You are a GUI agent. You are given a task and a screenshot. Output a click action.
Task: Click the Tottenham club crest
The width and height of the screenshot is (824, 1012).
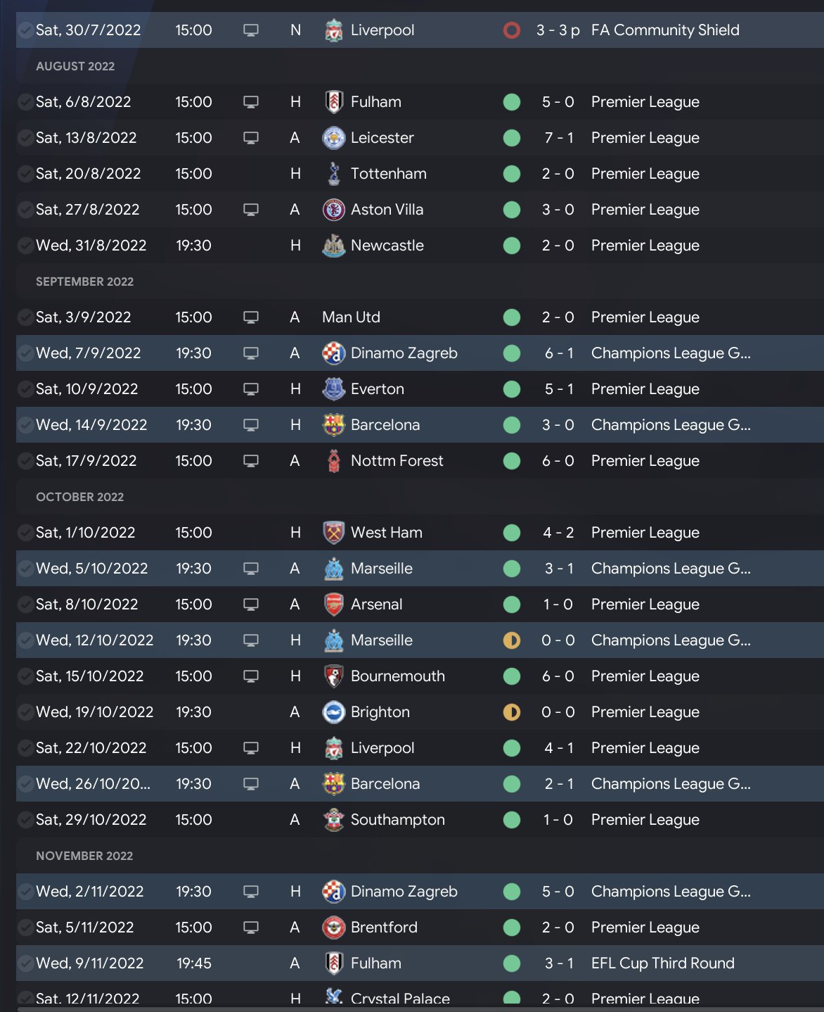coord(334,174)
